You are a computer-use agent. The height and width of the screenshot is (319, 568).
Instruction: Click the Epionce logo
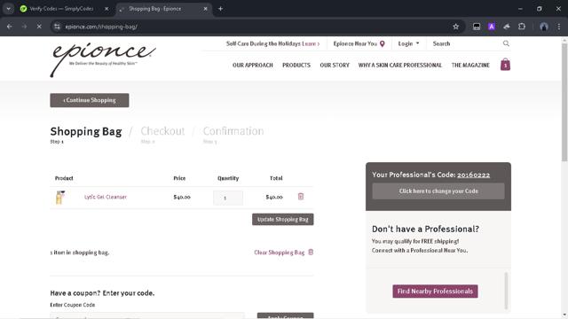point(103,59)
